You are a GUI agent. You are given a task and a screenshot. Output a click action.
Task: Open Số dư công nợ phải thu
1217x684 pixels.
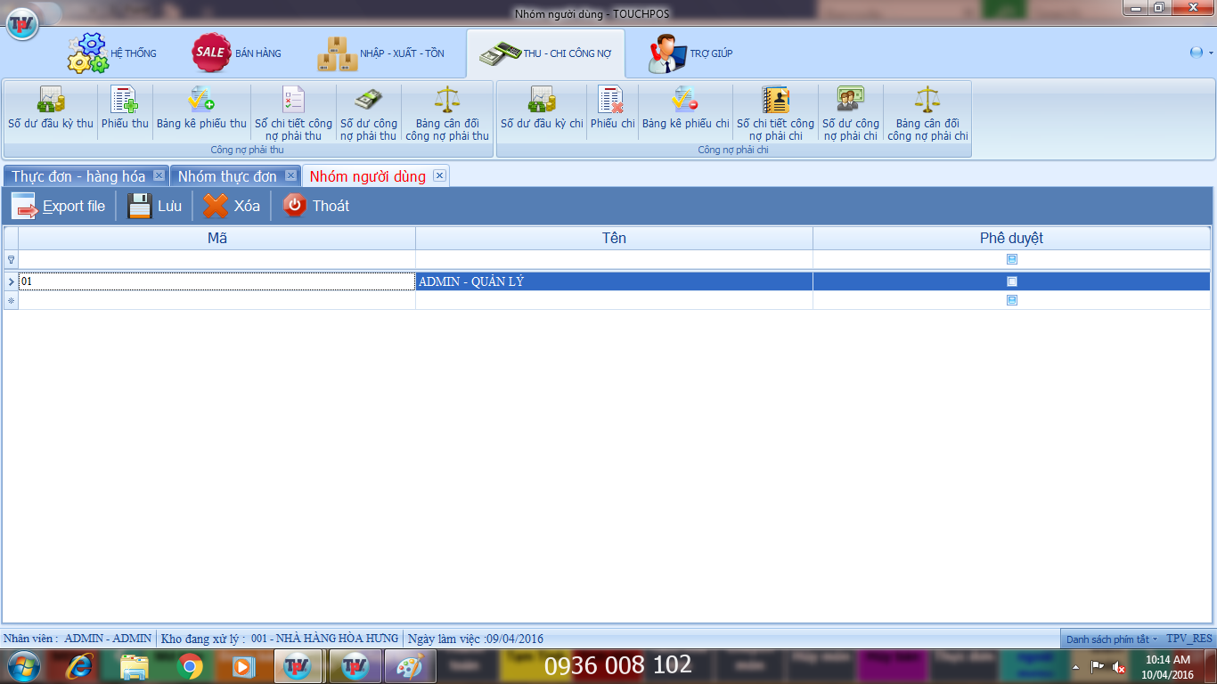coord(368,112)
